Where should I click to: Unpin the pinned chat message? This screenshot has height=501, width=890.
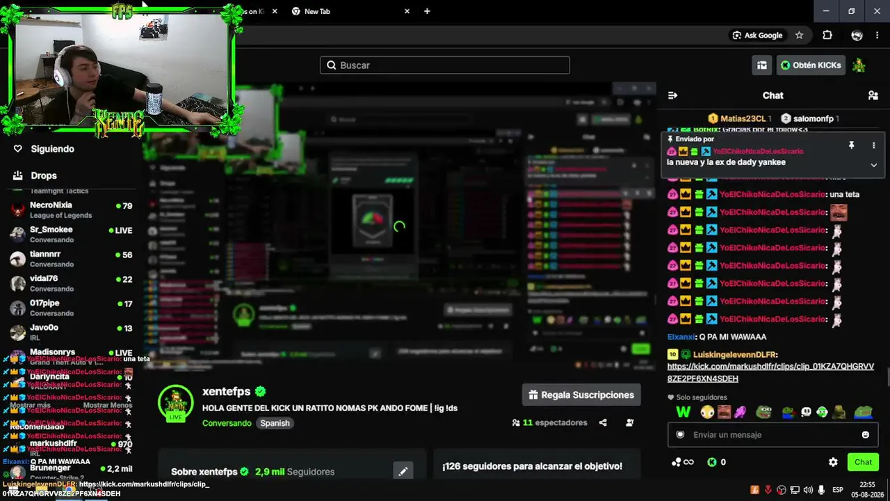click(x=851, y=145)
